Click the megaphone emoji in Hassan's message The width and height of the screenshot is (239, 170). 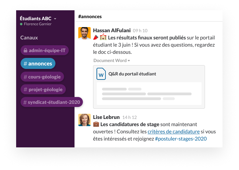click(96, 37)
